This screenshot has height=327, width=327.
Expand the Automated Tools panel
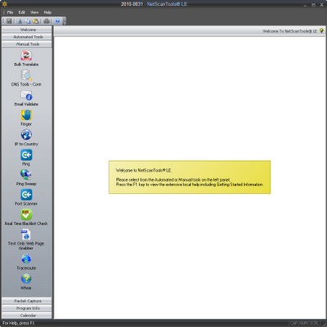point(27,37)
